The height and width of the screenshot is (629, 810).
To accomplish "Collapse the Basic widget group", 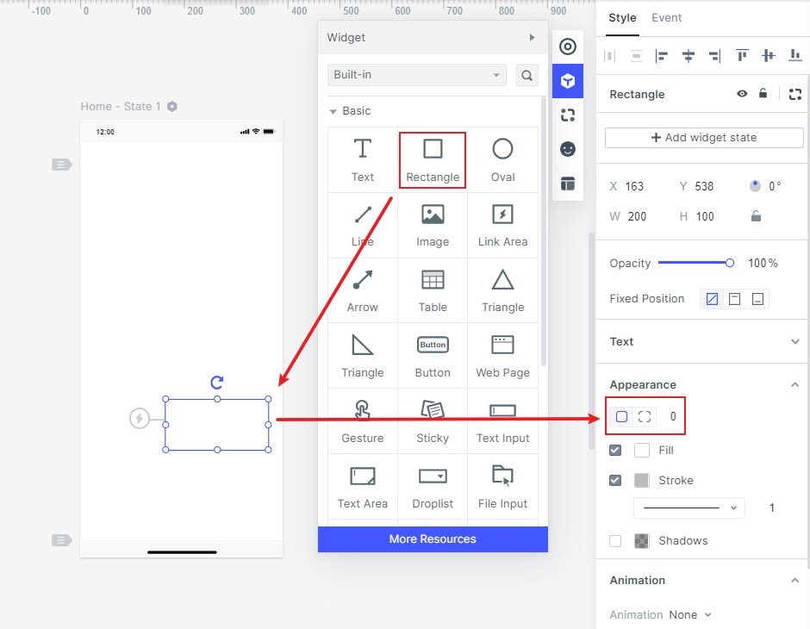I will 333,111.
